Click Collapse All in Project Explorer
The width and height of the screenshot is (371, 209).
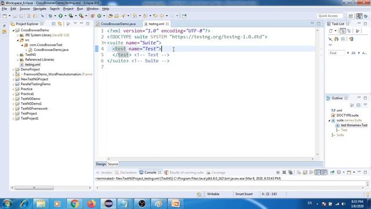click(54, 24)
